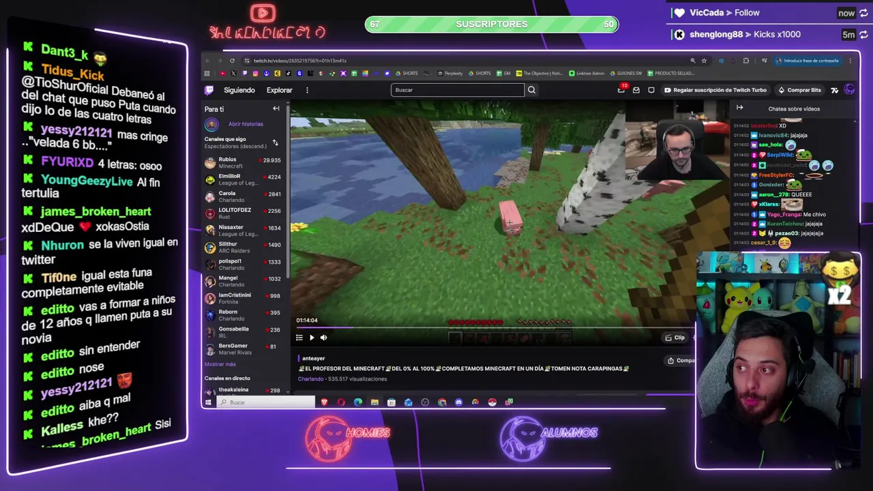The height and width of the screenshot is (491, 873).
Task: Click the Comprar Bits button
Action: tap(799, 90)
